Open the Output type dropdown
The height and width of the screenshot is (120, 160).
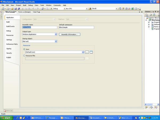click(x=56, y=34)
